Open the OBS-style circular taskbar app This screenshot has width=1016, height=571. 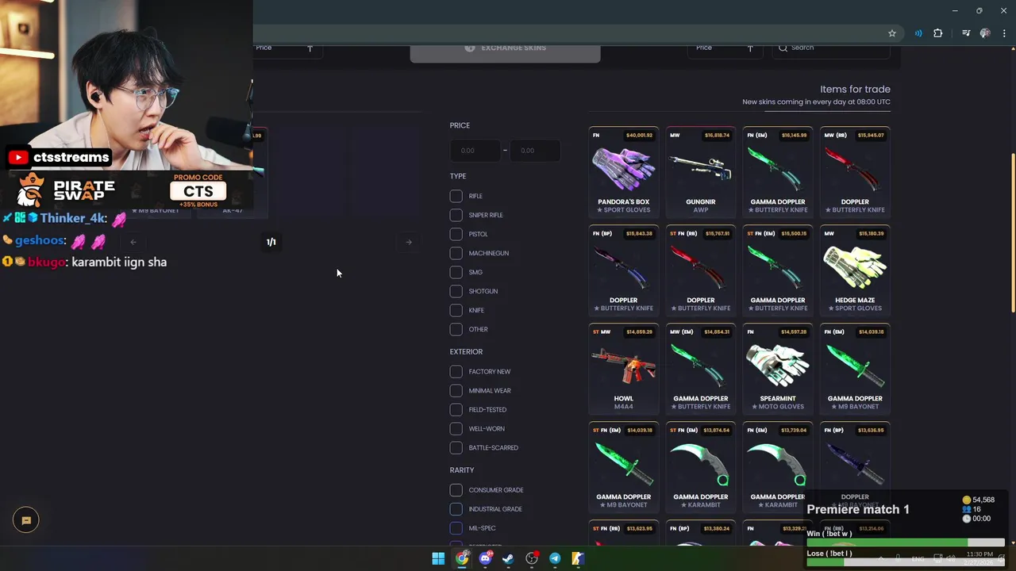532,558
